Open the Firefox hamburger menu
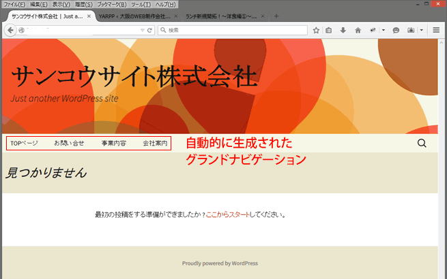 436,30
